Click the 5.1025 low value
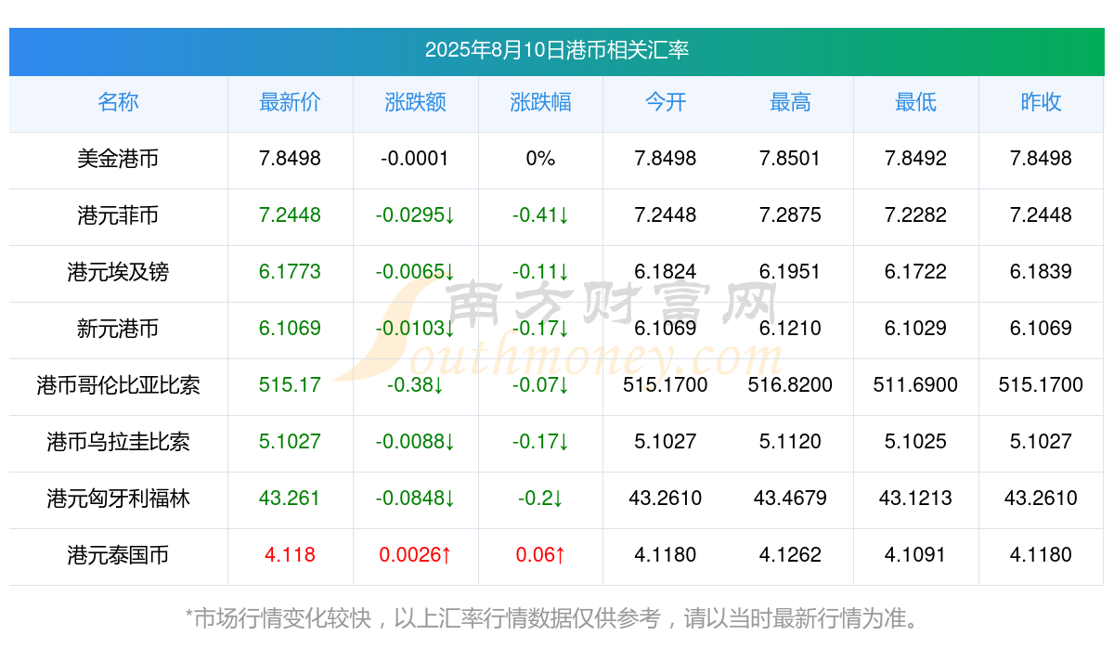The height and width of the screenshot is (648, 1114). [915, 442]
